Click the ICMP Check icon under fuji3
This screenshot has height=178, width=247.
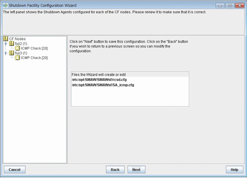coord(17,58)
